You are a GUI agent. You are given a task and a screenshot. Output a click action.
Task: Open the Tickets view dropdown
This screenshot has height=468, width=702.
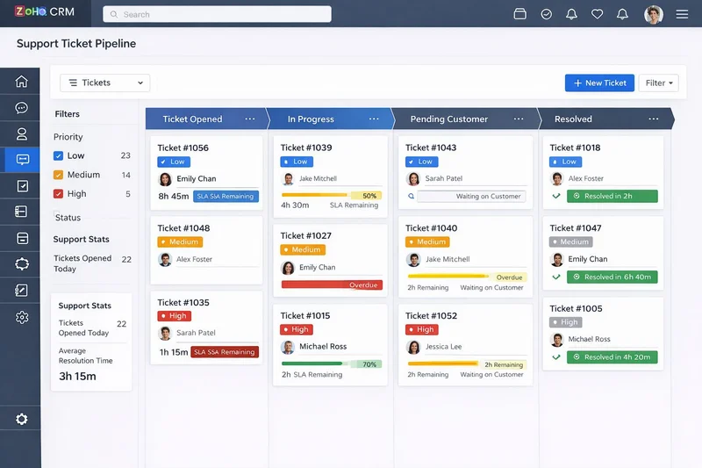click(105, 83)
